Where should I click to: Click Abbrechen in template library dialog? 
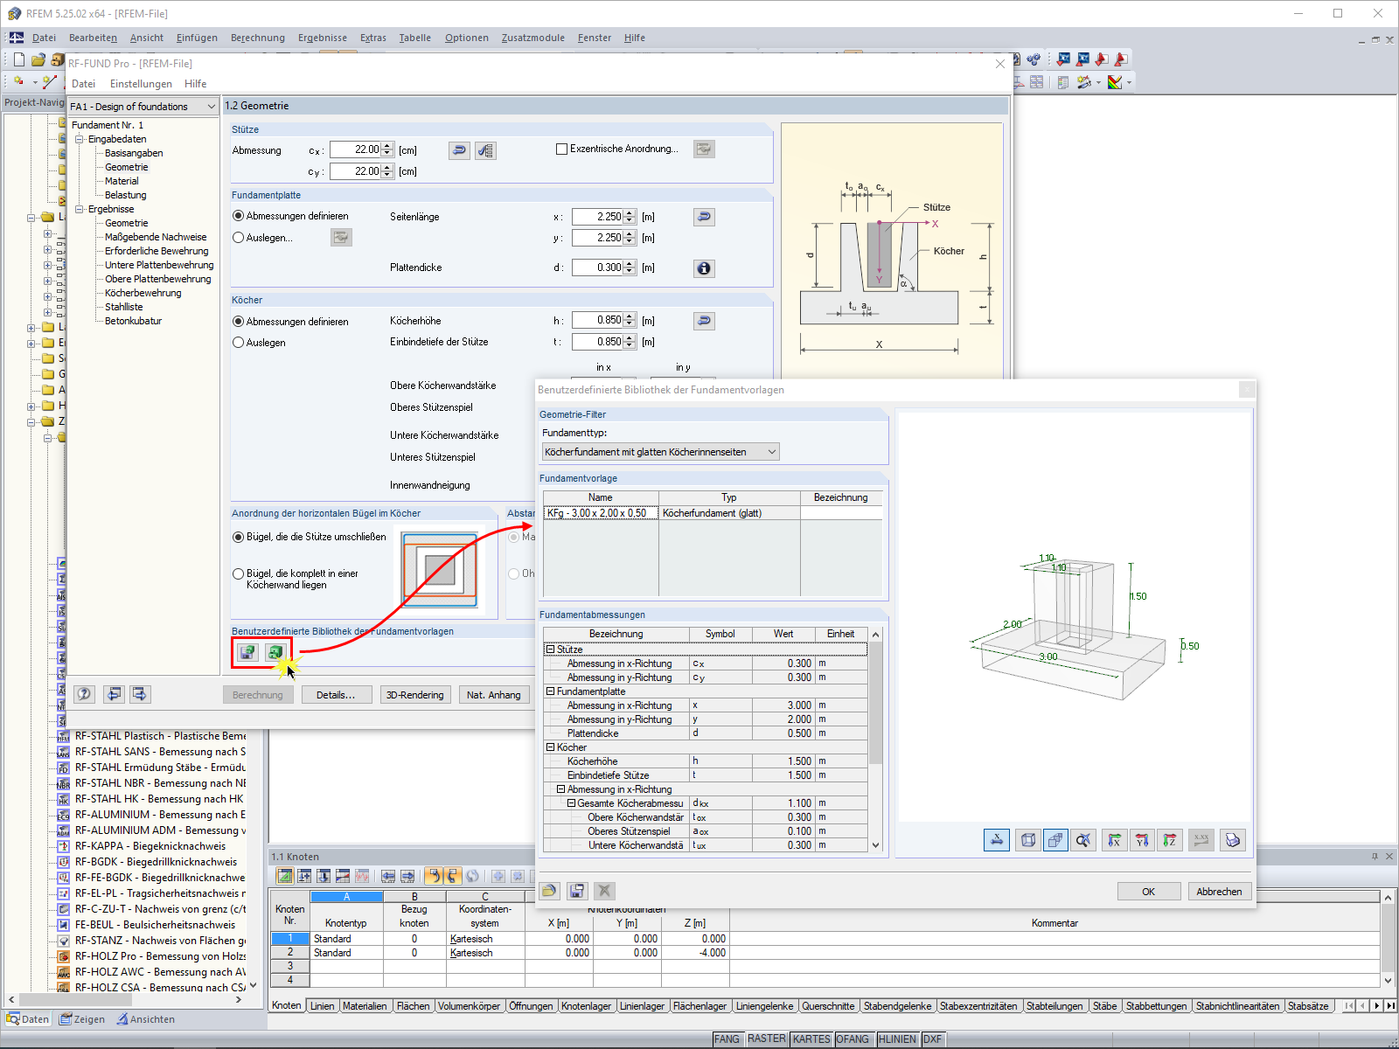1219,892
